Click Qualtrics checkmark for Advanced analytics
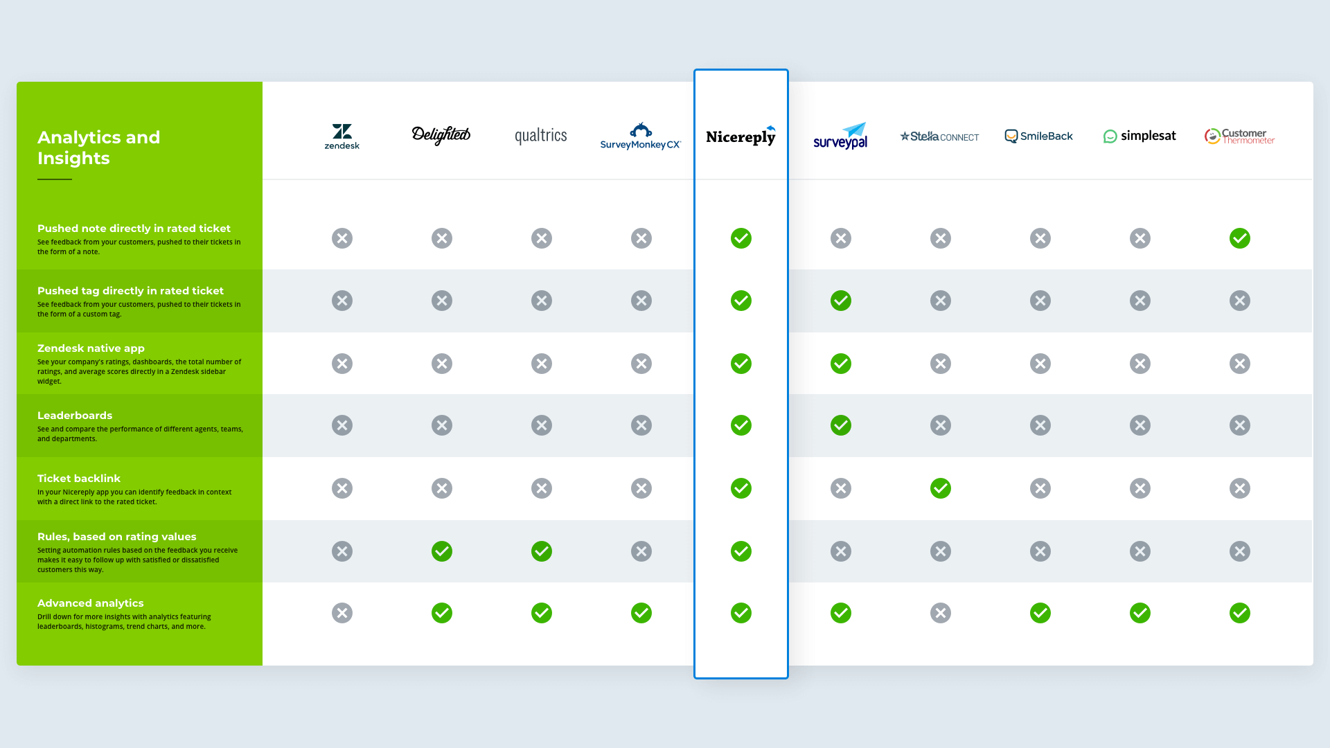The width and height of the screenshot is (1330, 748). (542, 613)
